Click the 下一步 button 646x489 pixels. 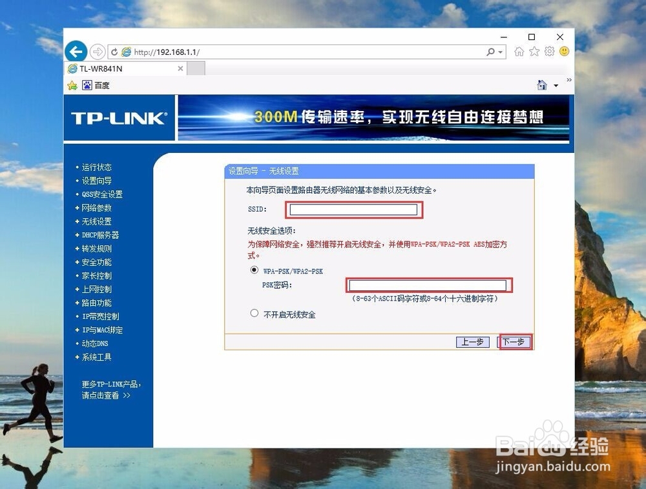[514, 342]
